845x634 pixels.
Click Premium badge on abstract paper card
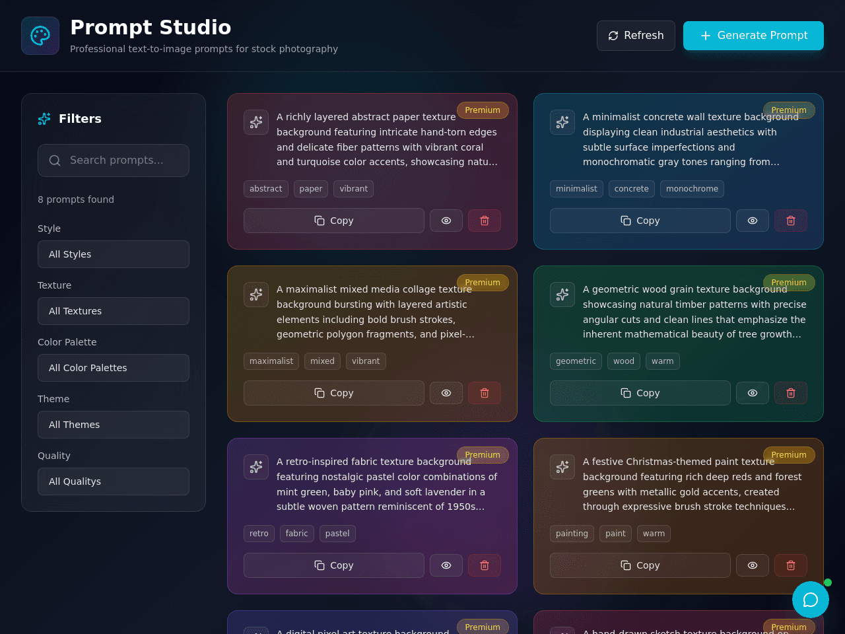(x=483, y=110)
